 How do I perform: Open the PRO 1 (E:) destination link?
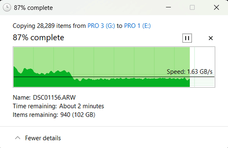137,26
